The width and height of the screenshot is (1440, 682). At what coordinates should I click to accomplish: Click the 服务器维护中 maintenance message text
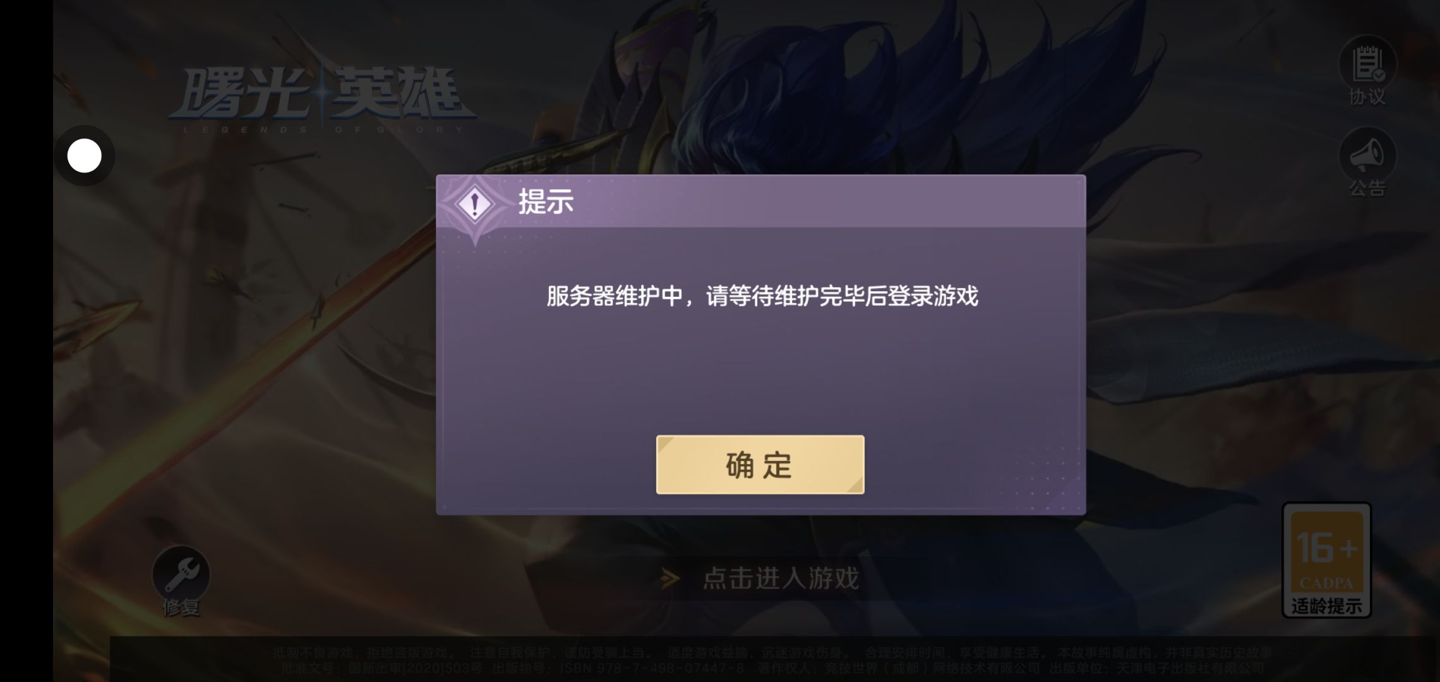point(762,296)
